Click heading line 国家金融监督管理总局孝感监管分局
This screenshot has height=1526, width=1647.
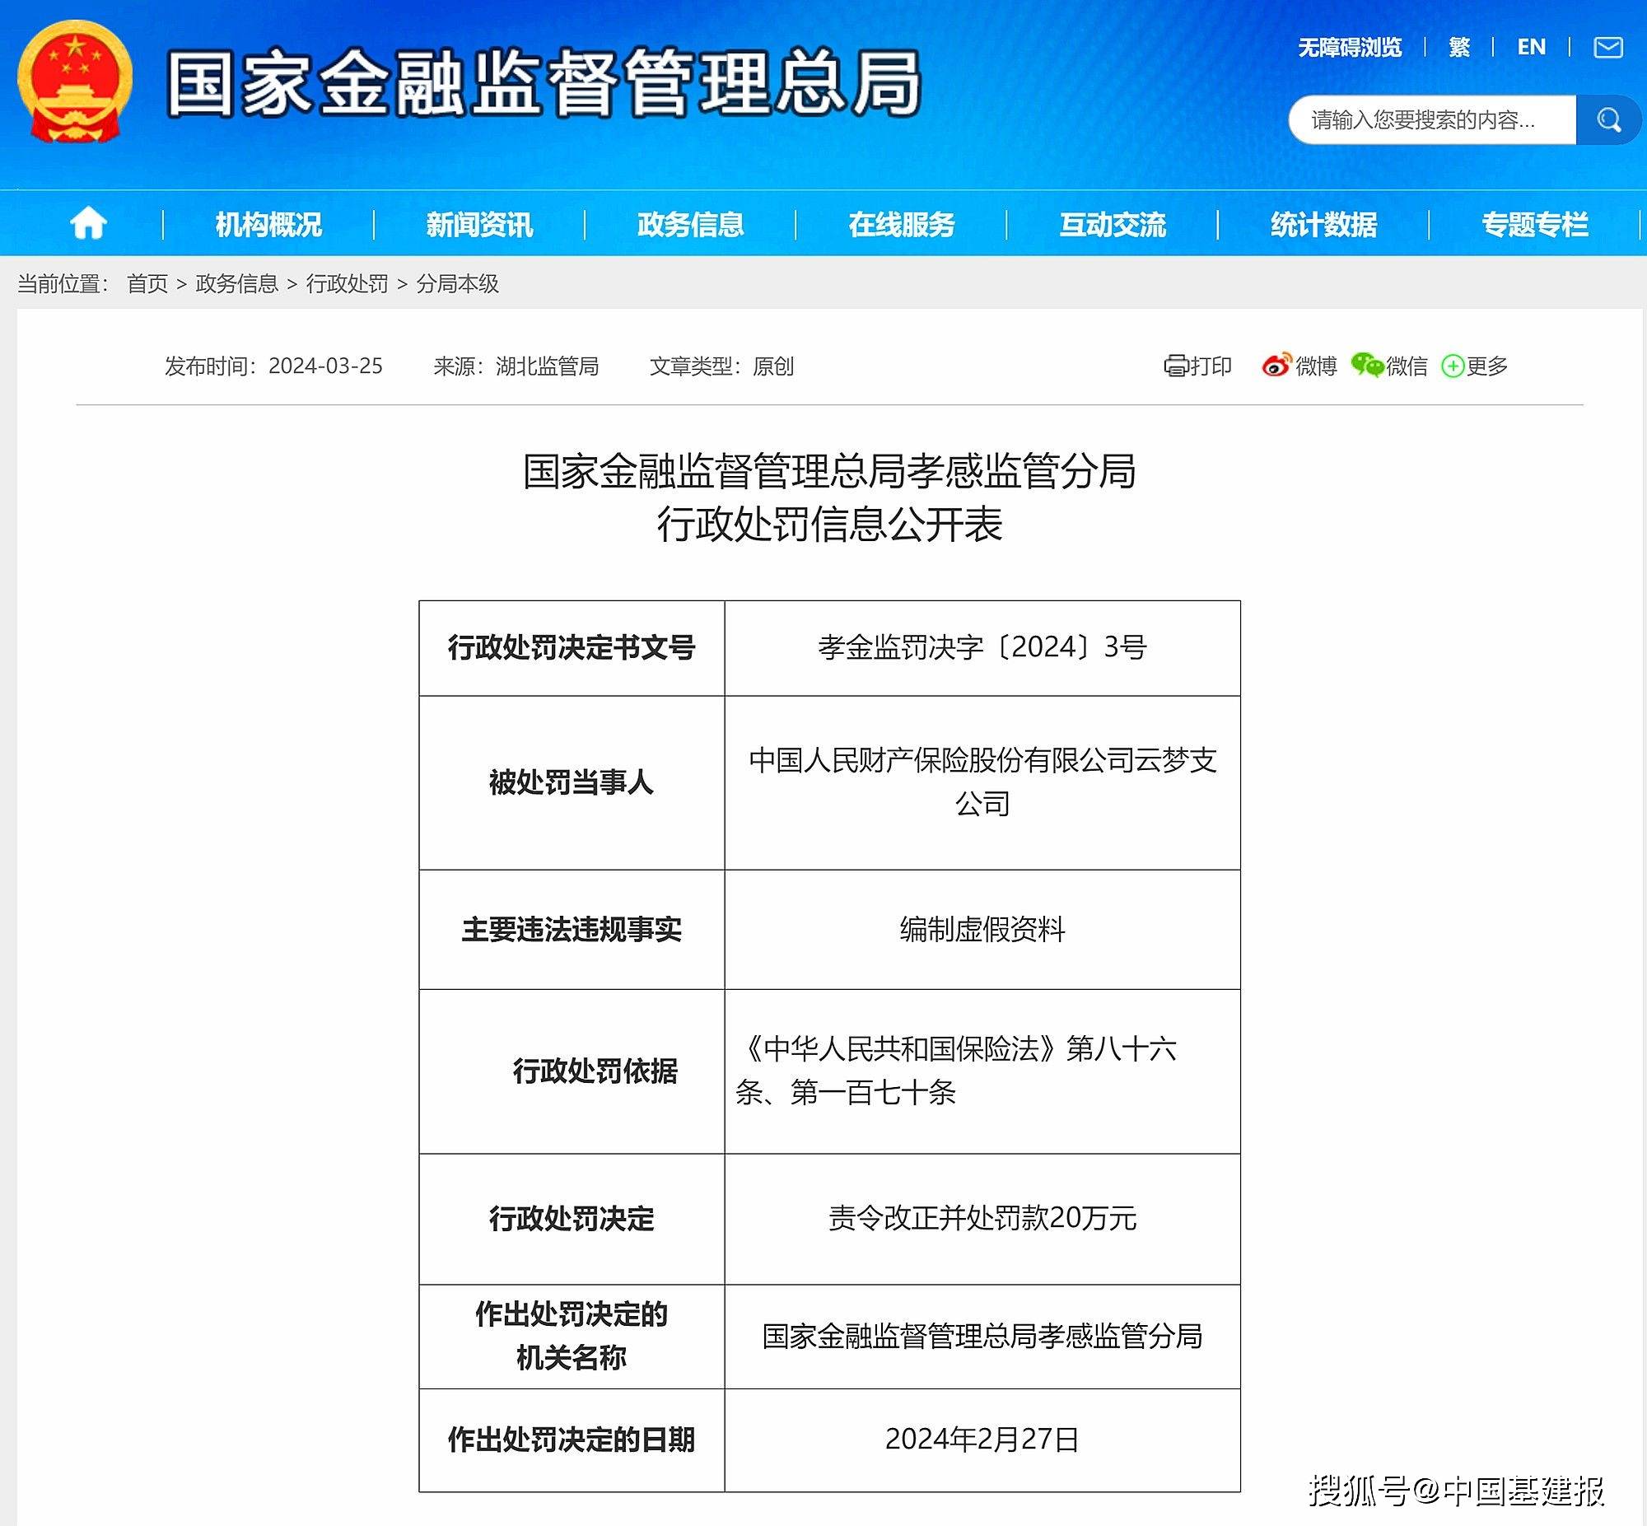(x=830, y=472)
